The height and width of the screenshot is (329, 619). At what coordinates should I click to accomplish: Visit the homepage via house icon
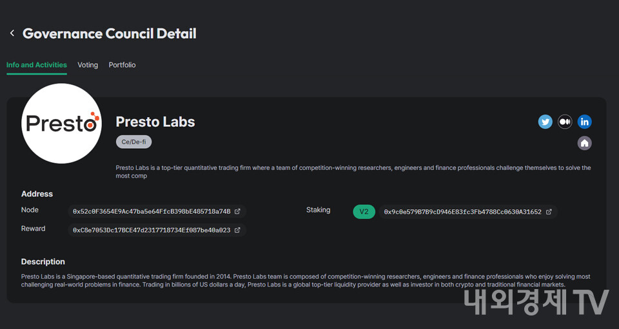(584, 143)
